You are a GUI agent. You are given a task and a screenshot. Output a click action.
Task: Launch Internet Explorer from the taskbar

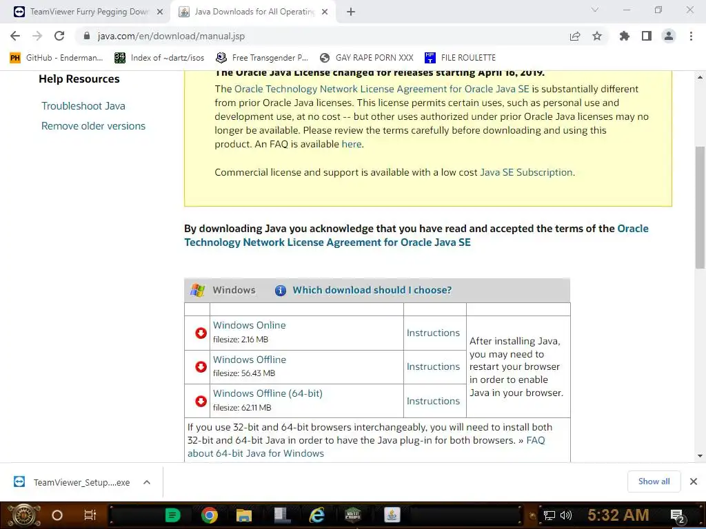point(317,515)
